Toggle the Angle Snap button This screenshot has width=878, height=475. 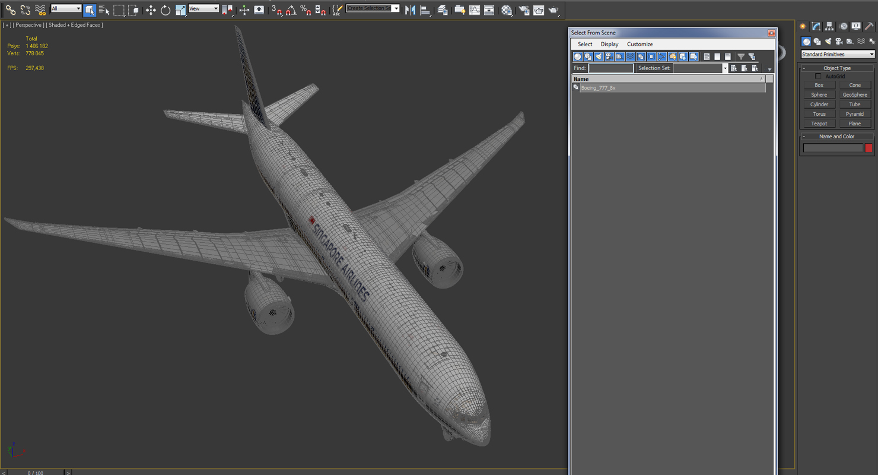291,9
